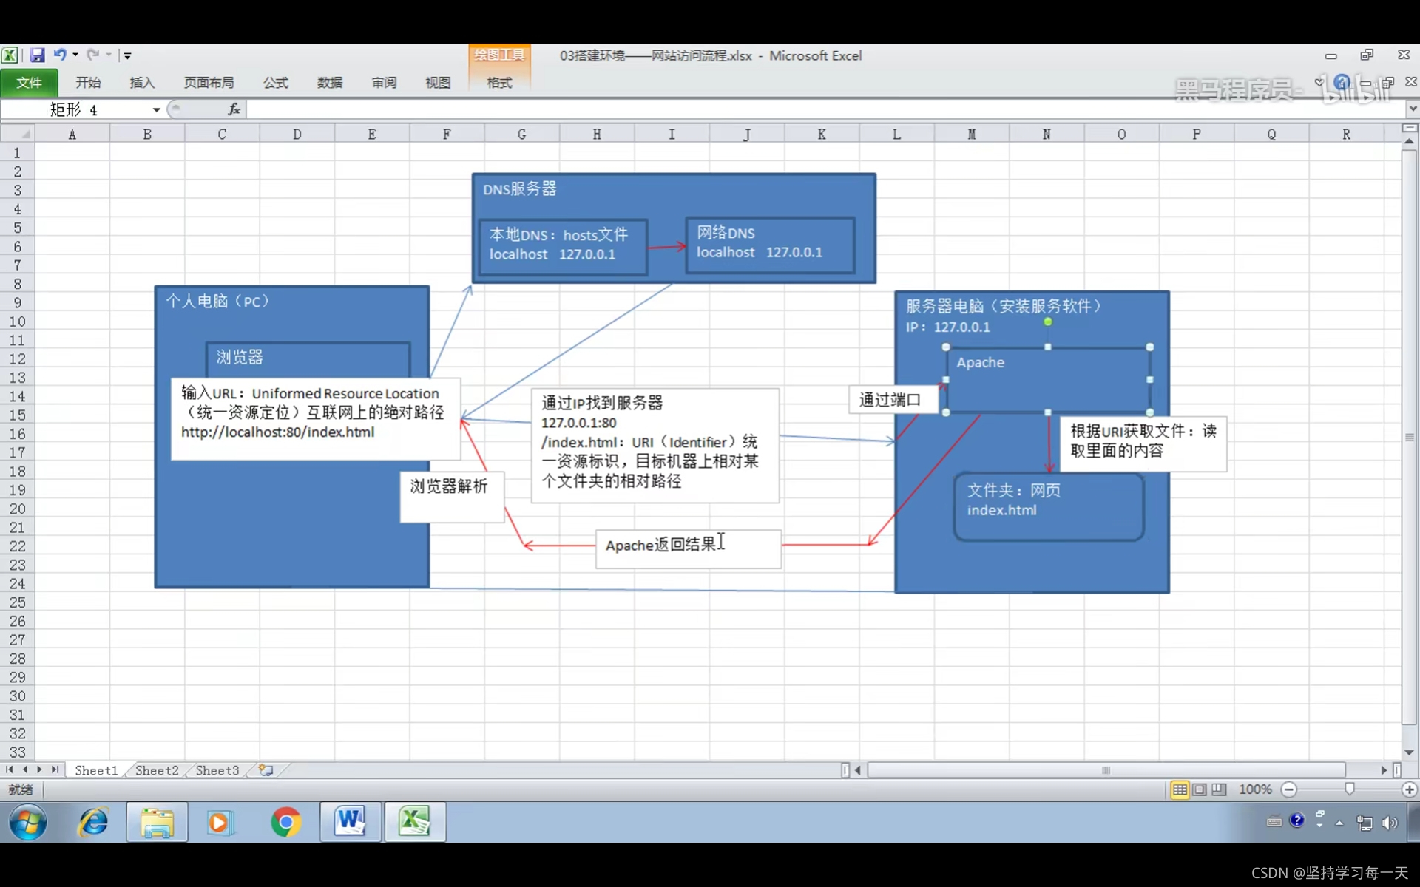
Task: Open the 插入 ribbon tab
Action: [141, 83]
